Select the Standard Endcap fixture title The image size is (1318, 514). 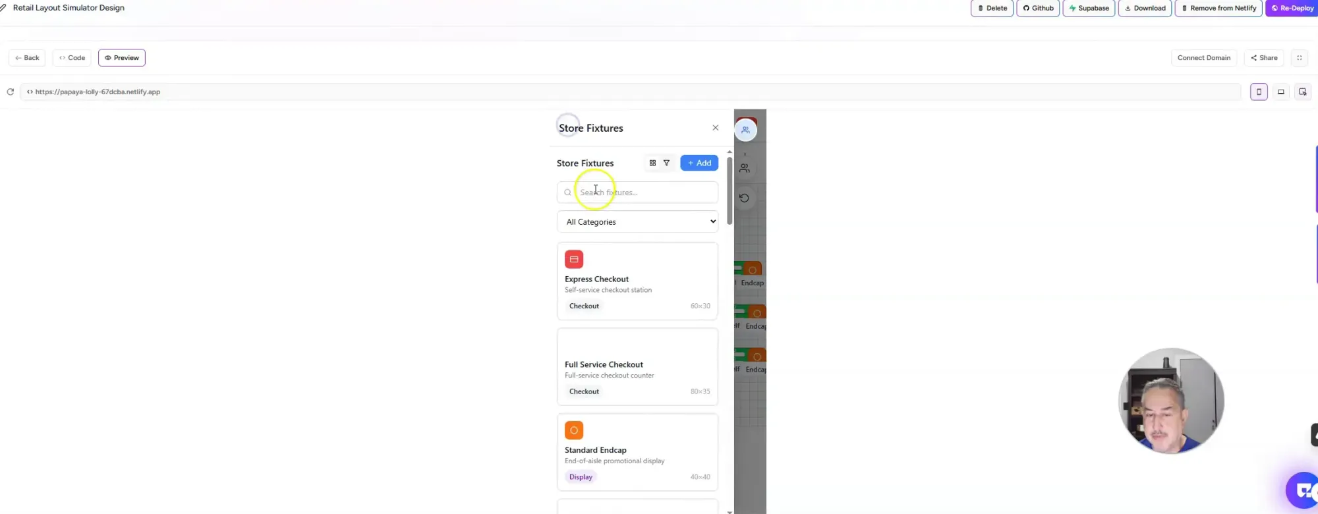coord(595,450)
